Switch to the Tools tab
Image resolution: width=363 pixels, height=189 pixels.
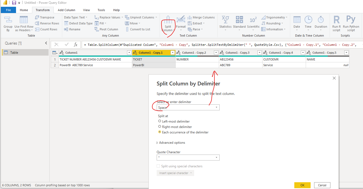(x=101, y=10)
